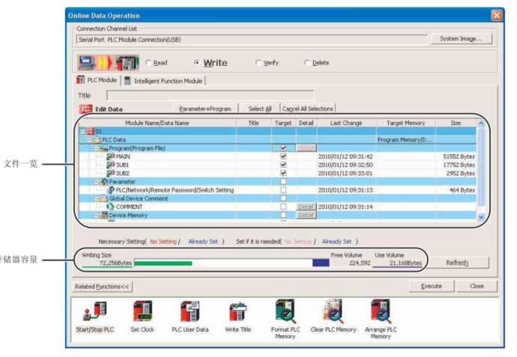The image size is (517, 357).
Task: Click the Set Clock icon
Action: (142, 311)
